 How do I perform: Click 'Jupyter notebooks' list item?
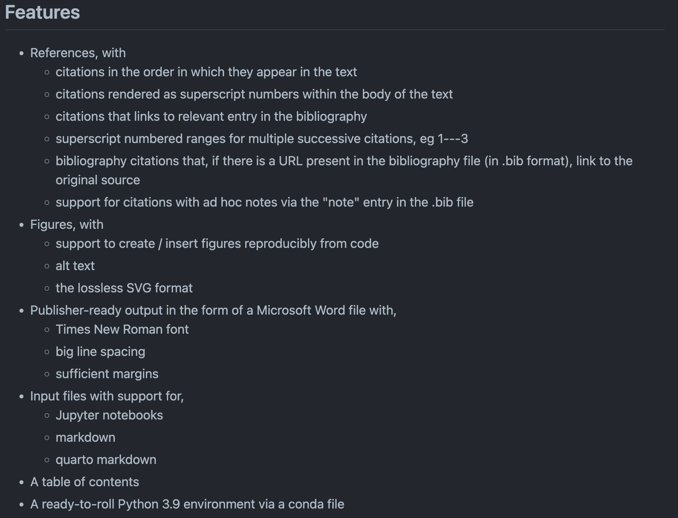[109, 415]
